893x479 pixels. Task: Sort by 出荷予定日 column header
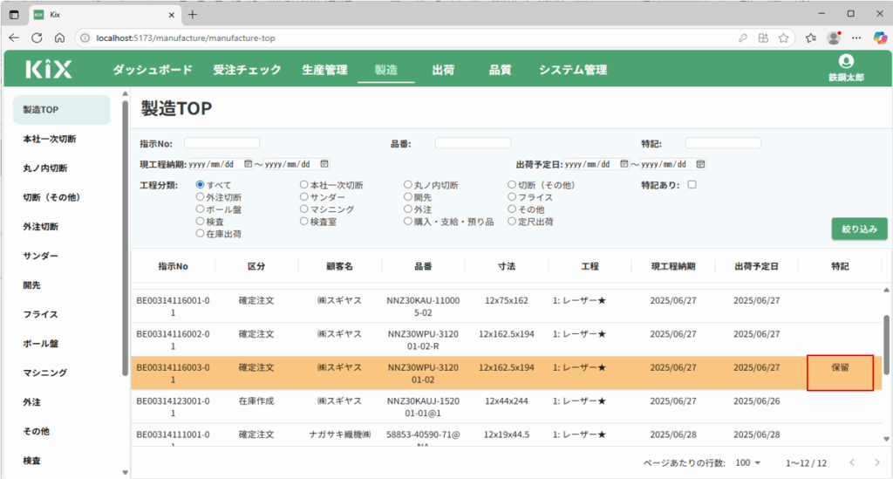click(x=756, y=266)
